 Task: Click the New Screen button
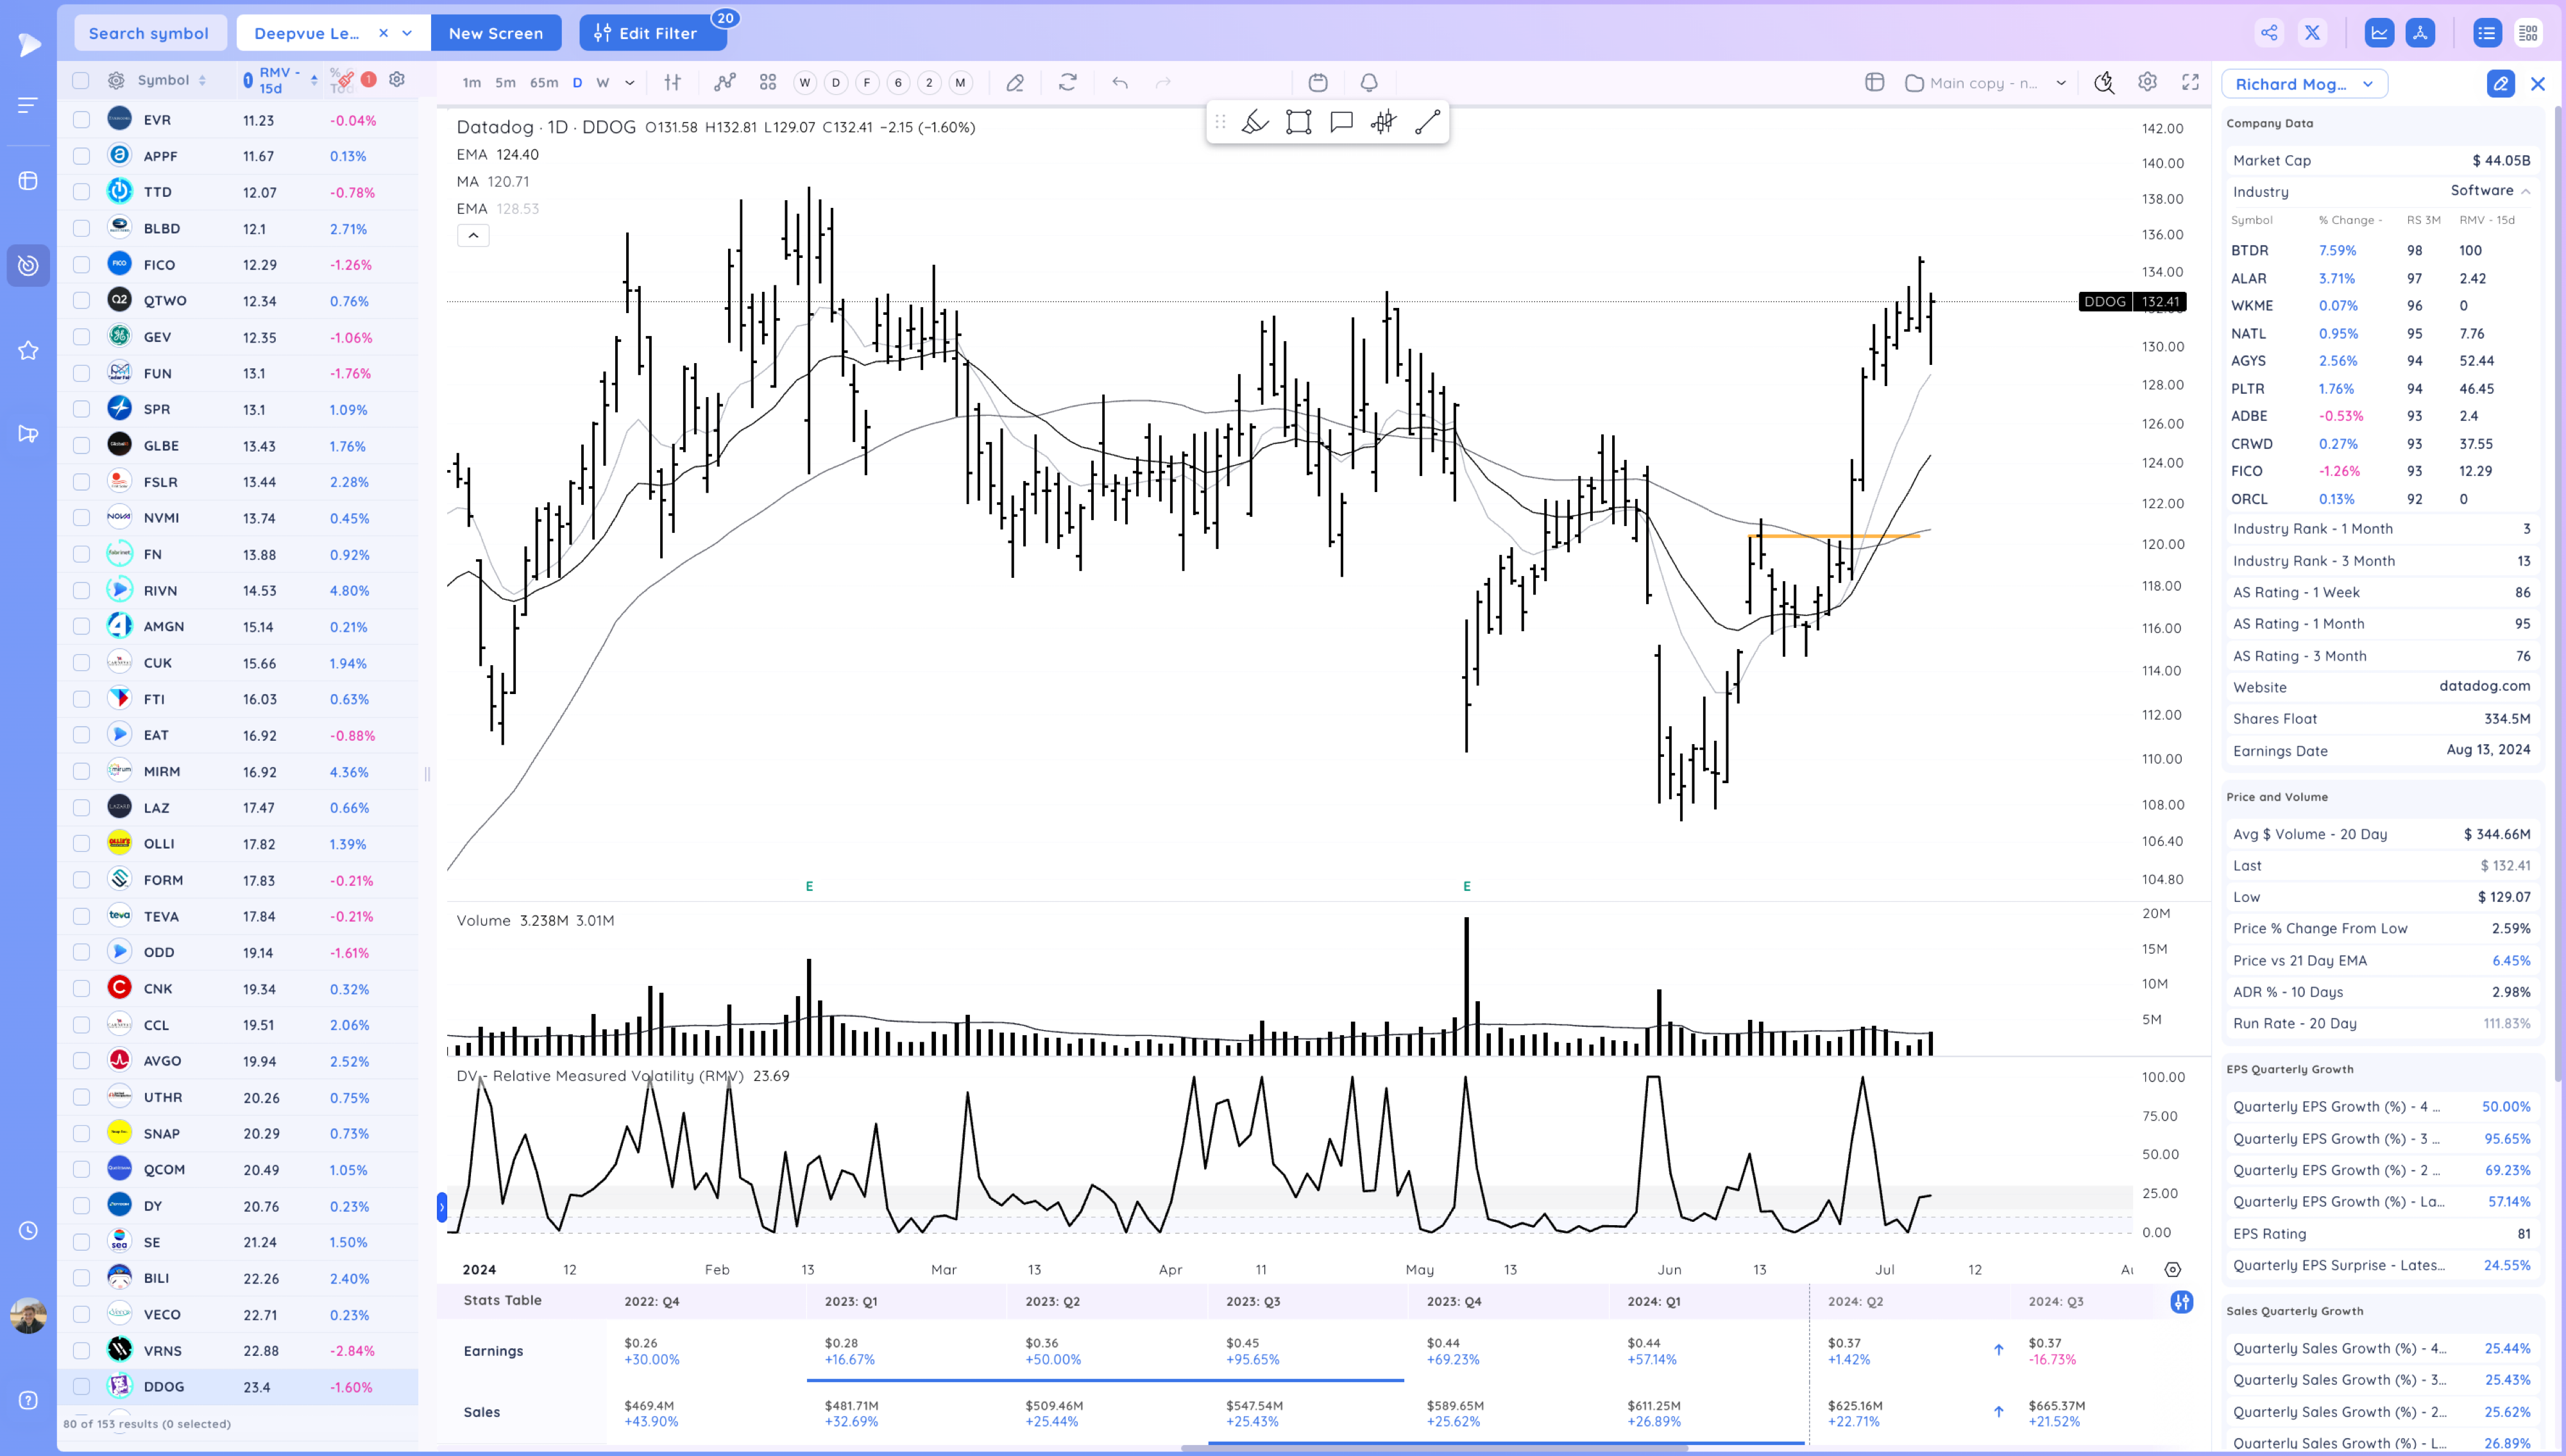pyautogui.click(x=496, y=33)
